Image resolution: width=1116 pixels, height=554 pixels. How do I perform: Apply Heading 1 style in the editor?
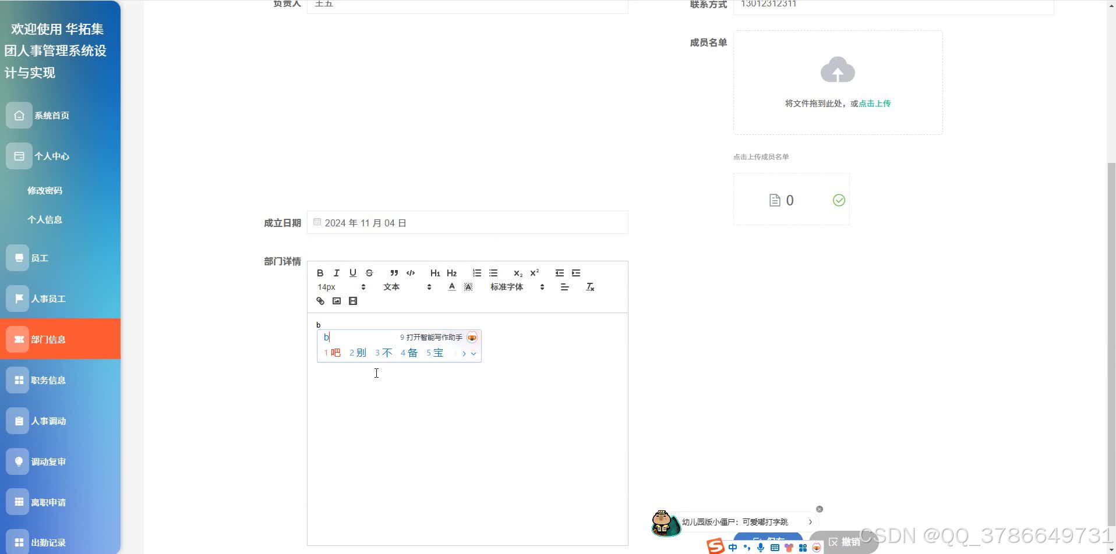435,272
